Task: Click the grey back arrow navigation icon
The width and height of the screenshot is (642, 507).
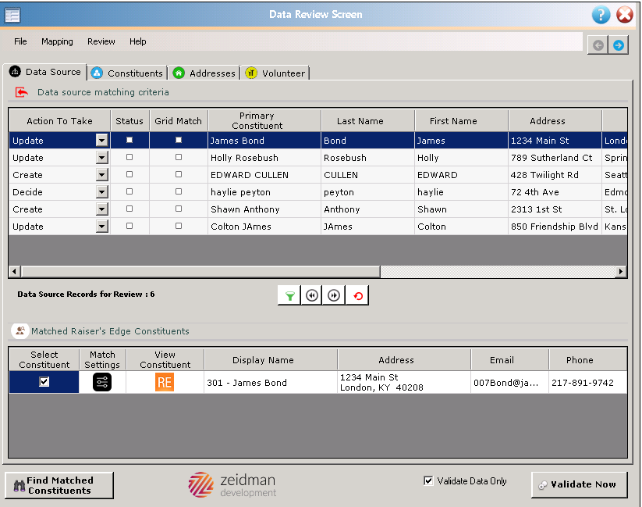Action: pos(598,45)
